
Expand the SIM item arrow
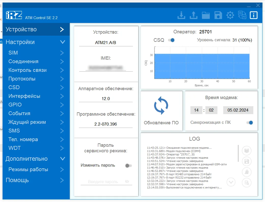tap(62, 53)
